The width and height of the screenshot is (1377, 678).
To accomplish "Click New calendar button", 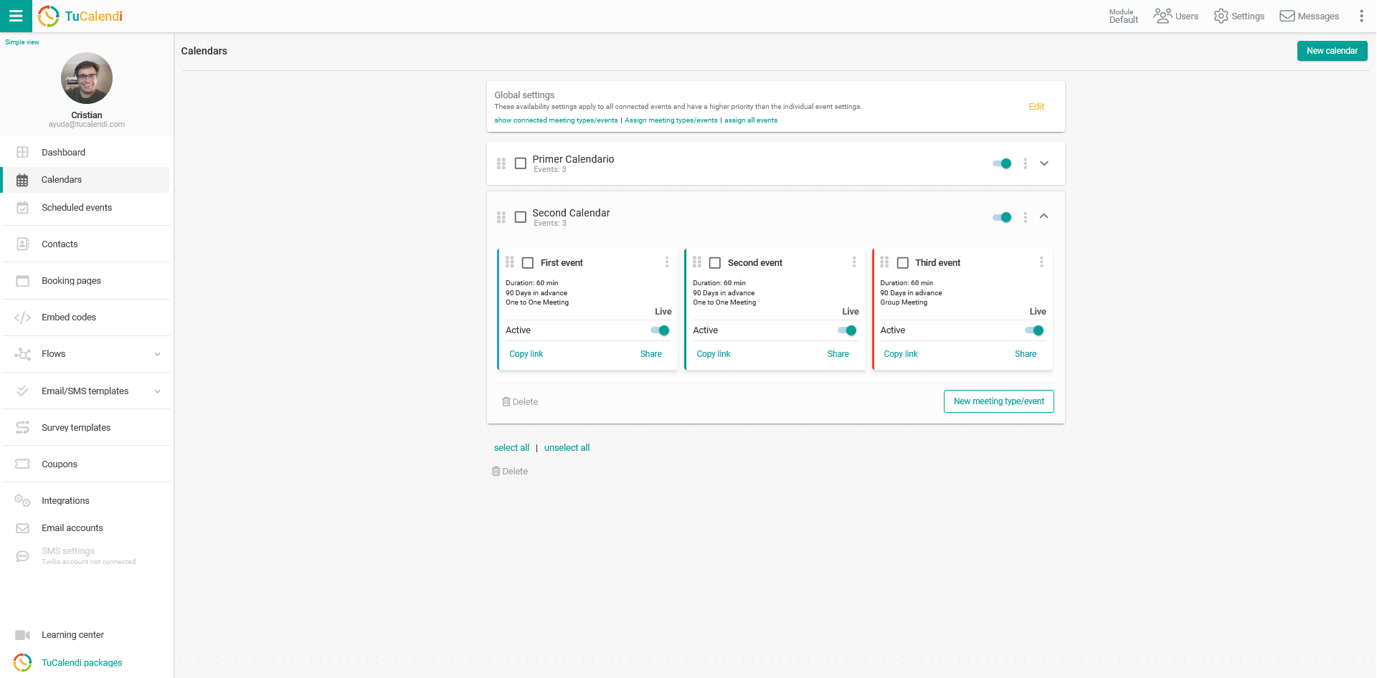I will click(1332, 51).
